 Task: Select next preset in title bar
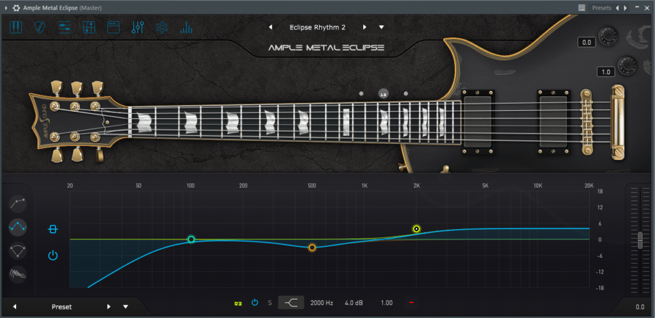coord(625,8)
